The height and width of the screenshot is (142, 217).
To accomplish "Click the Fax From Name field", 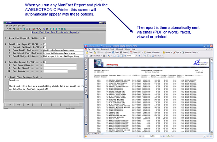I will (x=60, y=65).
